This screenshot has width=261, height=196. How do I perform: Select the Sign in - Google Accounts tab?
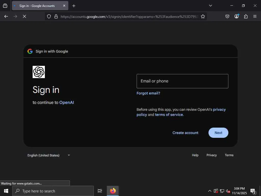40,6
